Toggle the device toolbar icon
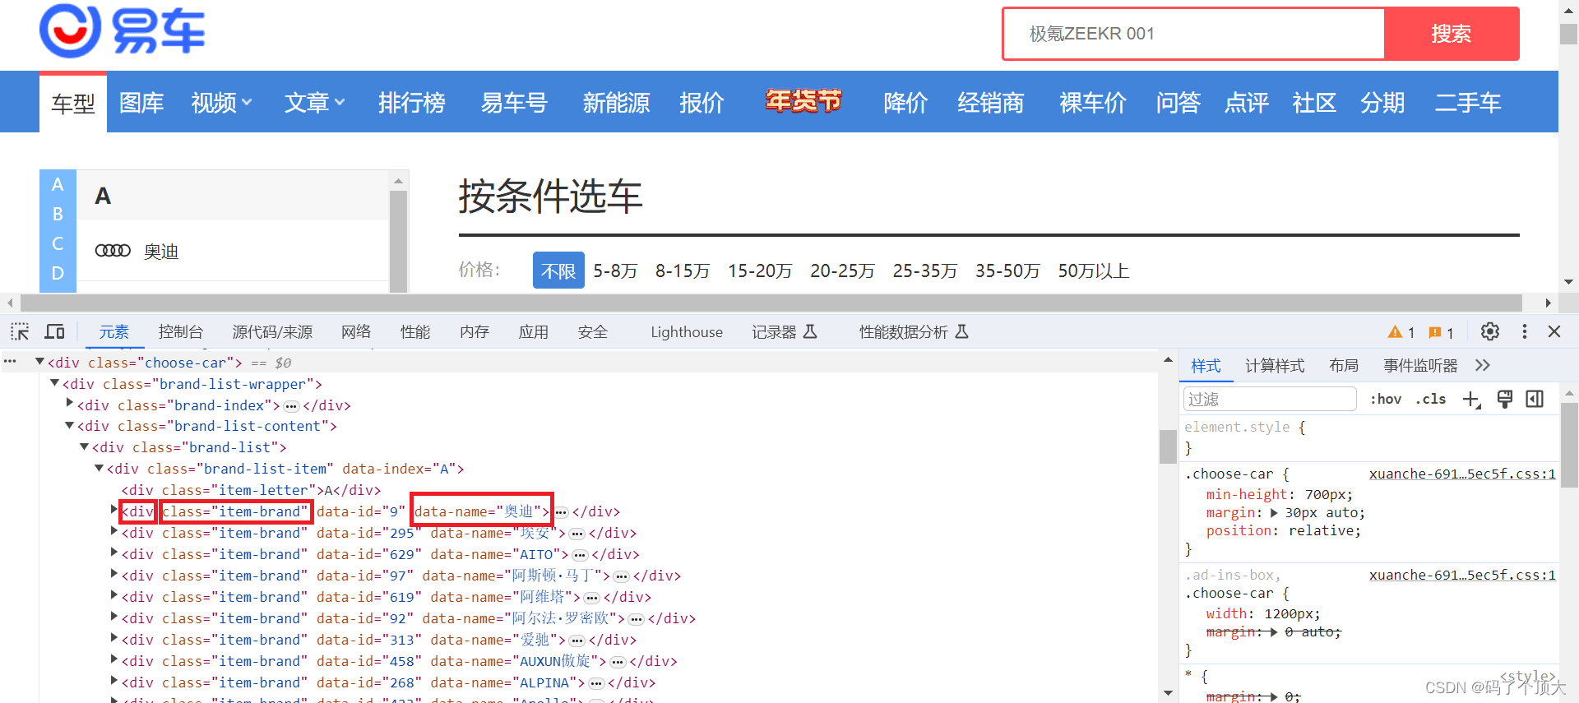 [x=55, y=331]
